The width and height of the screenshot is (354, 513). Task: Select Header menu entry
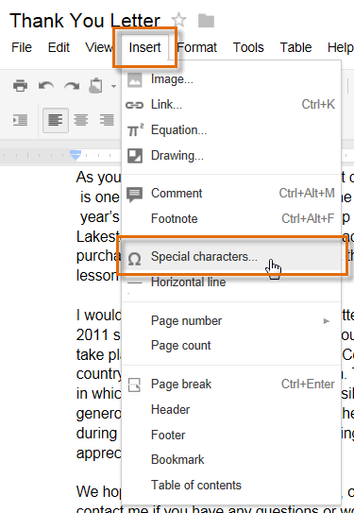tap(231, 410)
